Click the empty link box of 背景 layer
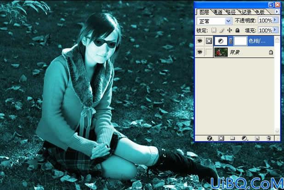This screenshot has height=190, width=284. pos(209,52)
